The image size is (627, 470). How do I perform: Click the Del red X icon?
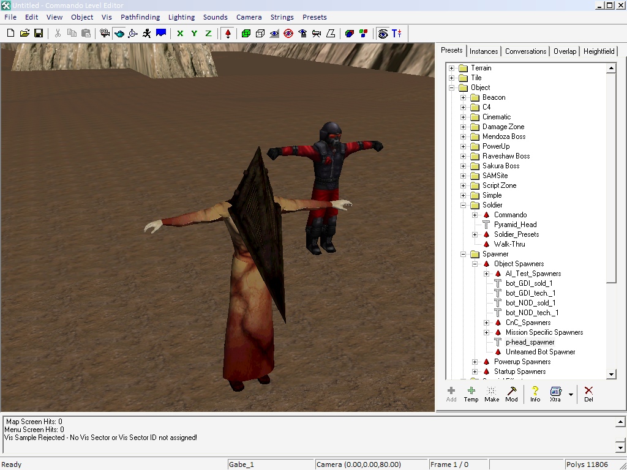coord(588,394)
